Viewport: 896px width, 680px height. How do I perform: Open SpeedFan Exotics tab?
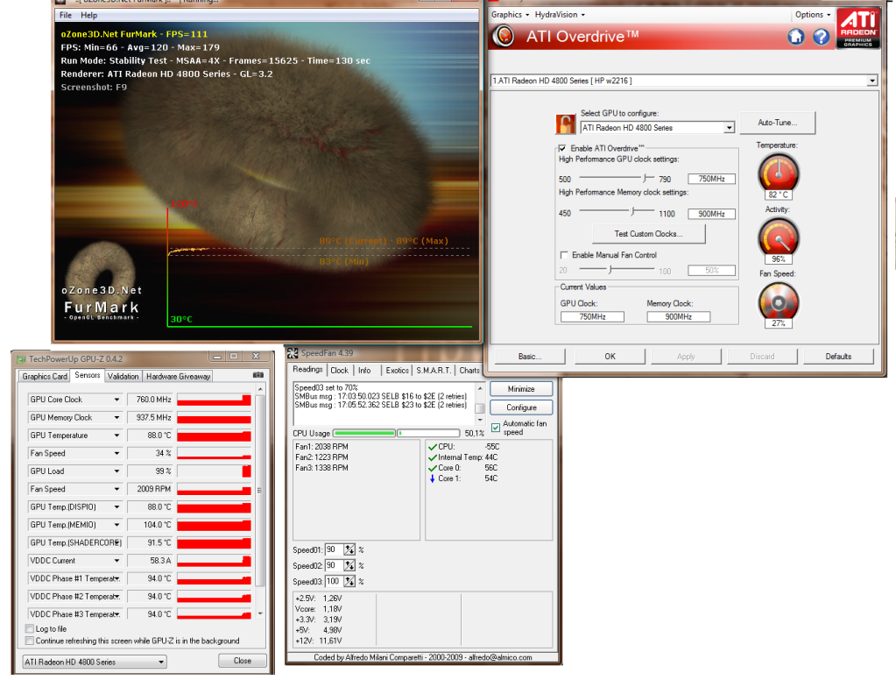point(397,371)
